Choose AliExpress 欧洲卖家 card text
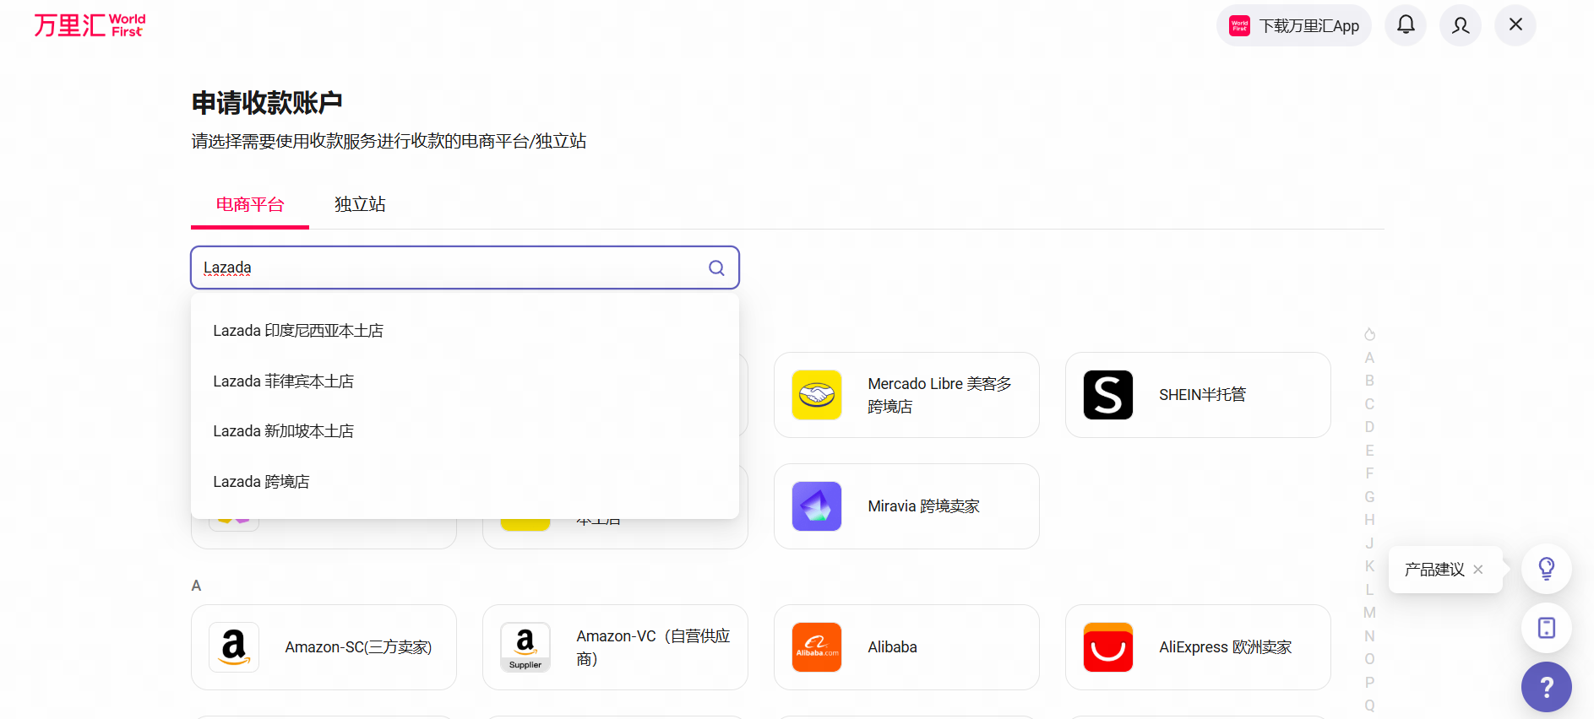 [1225, 647]
